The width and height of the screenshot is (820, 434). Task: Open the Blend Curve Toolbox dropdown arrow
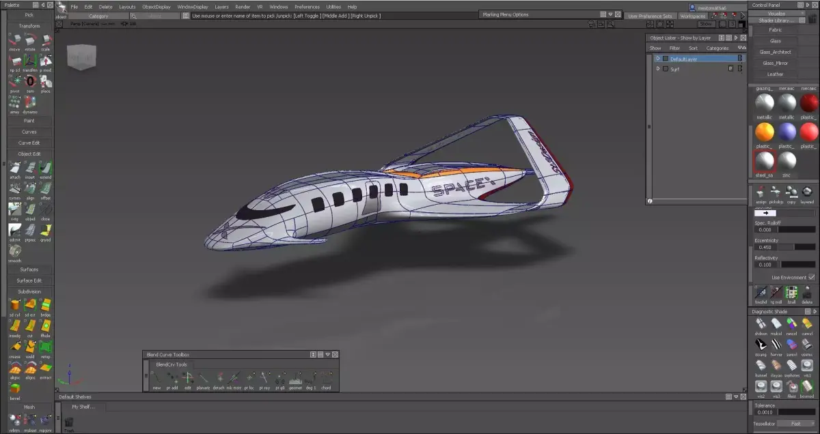click(x=327, y=355)
